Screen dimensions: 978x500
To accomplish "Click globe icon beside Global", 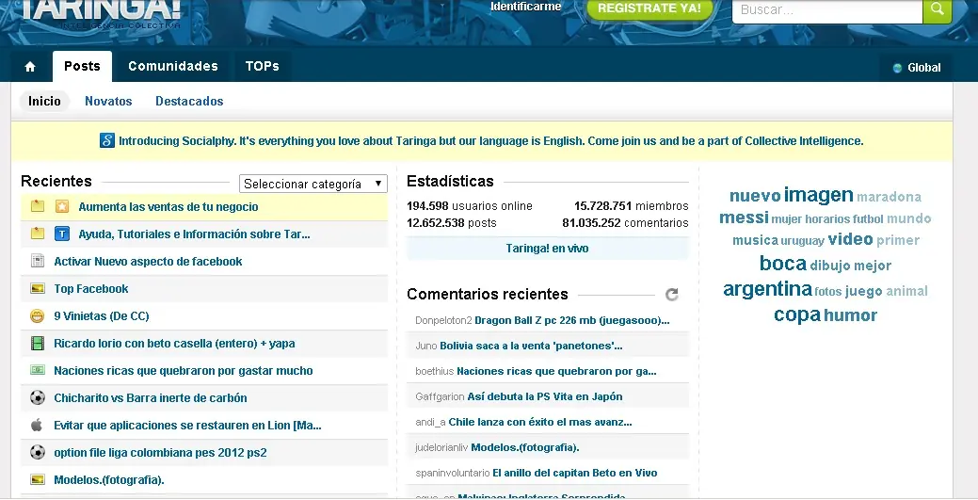I will [x=898, y=68].
